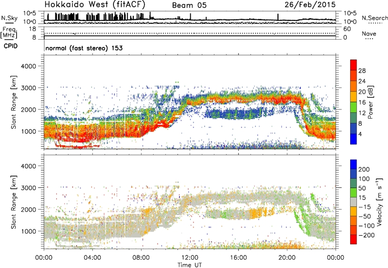The image size is (388, 268).
Task: Pick bright blue bottom segment of Power colorbar
Action: coord(354,139)
